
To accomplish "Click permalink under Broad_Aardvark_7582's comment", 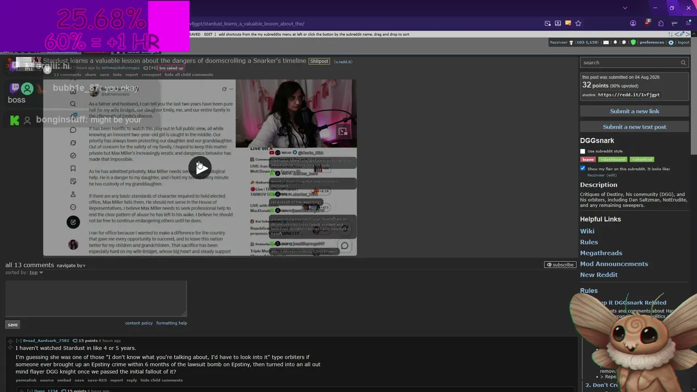I will (x=26, y=380).
